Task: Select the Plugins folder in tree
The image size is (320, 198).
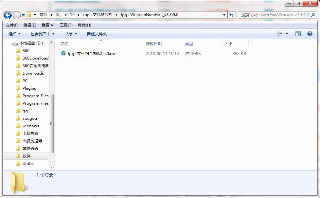Action: 29,88
